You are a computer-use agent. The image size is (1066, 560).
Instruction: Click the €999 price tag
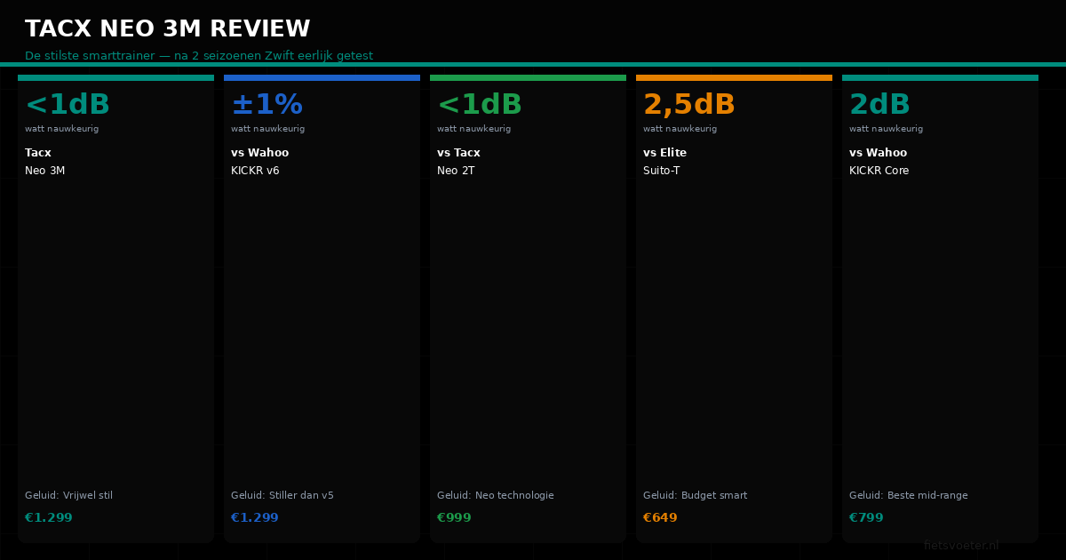(x=454, y=518)
